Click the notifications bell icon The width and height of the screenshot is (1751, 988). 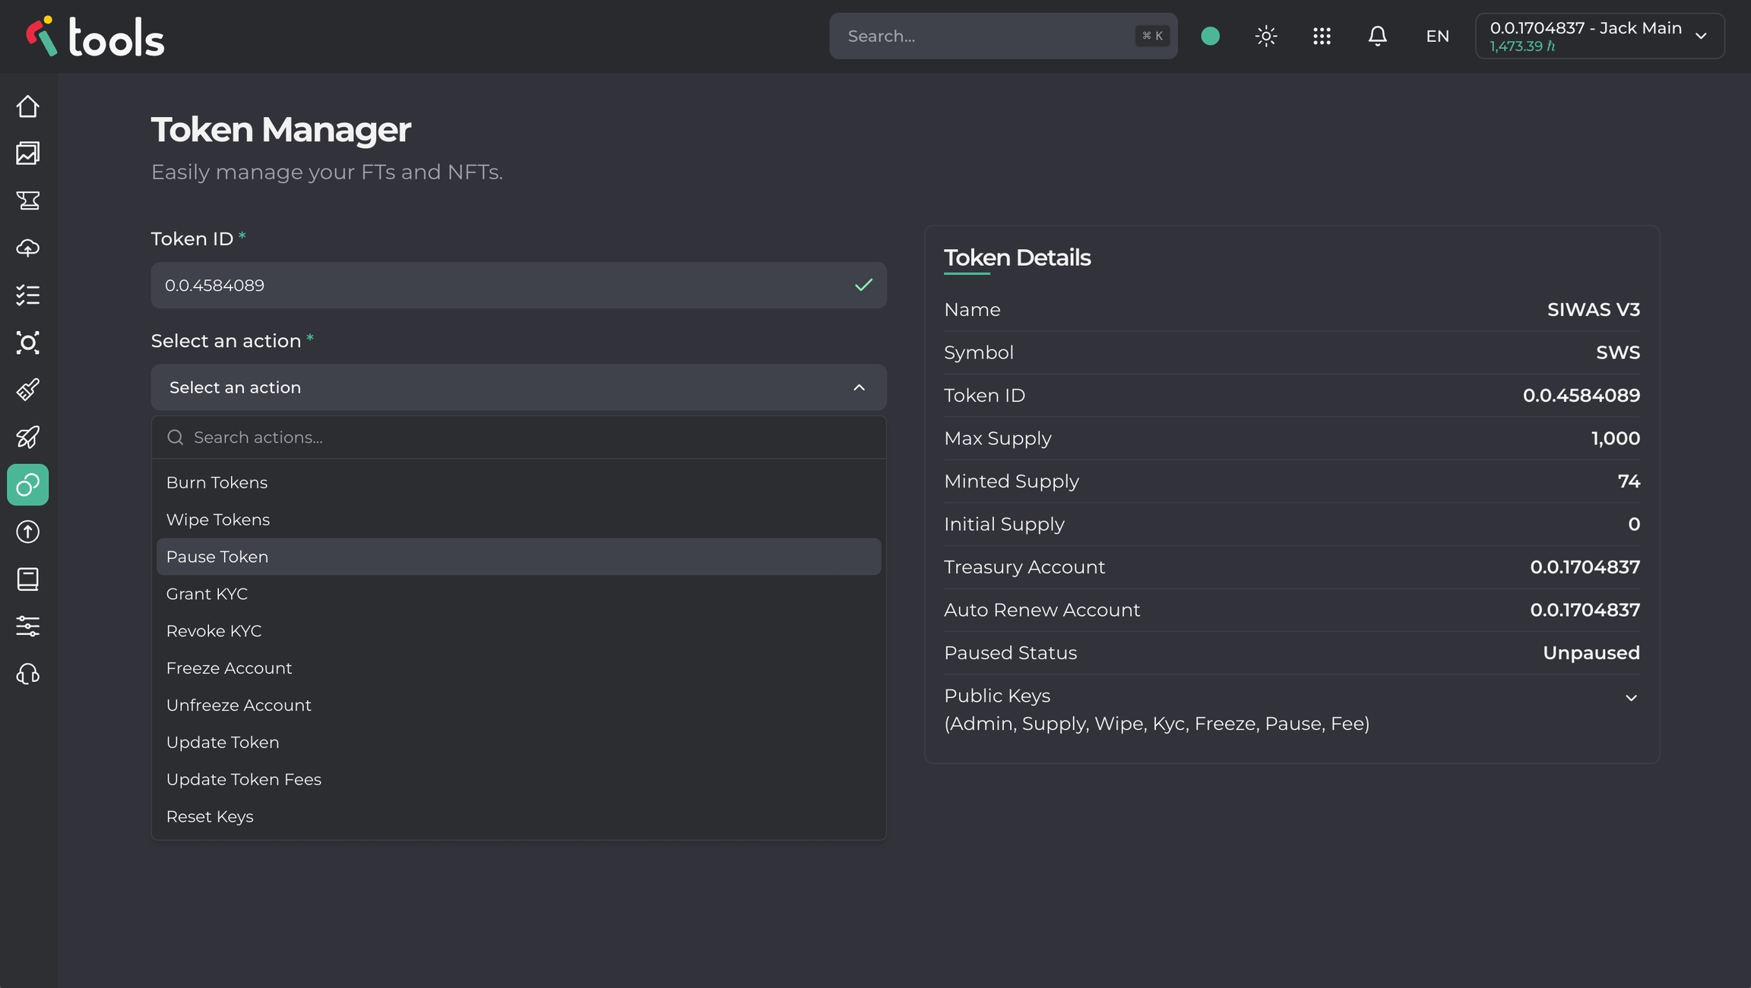tap(1377, 36)
